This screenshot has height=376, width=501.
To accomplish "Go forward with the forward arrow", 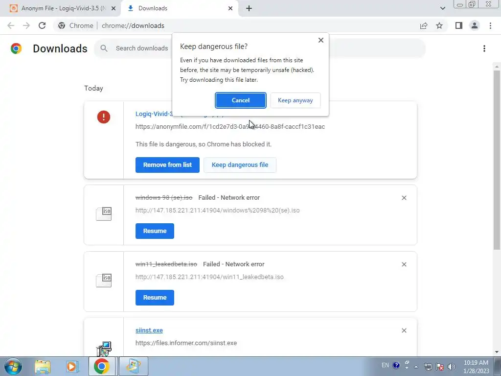I will tap(26, 25).
